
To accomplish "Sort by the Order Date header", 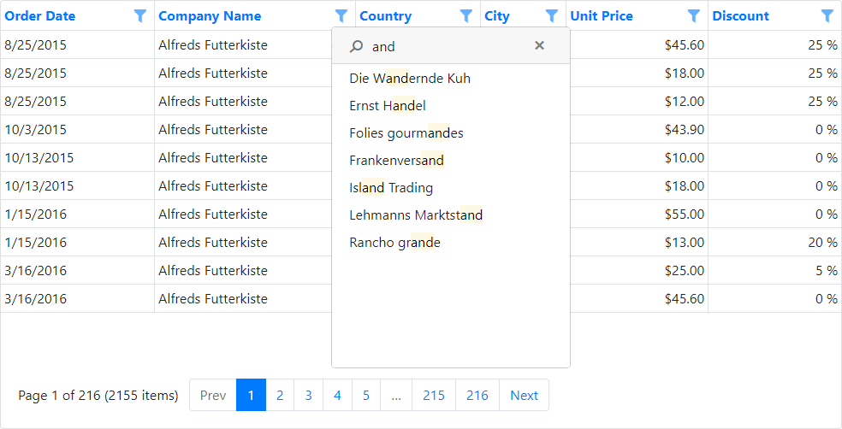I will point(40,16).
